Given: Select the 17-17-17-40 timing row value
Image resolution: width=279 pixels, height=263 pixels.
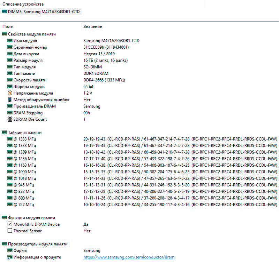Looking at the screenshot, I should [x=180, y=159].
